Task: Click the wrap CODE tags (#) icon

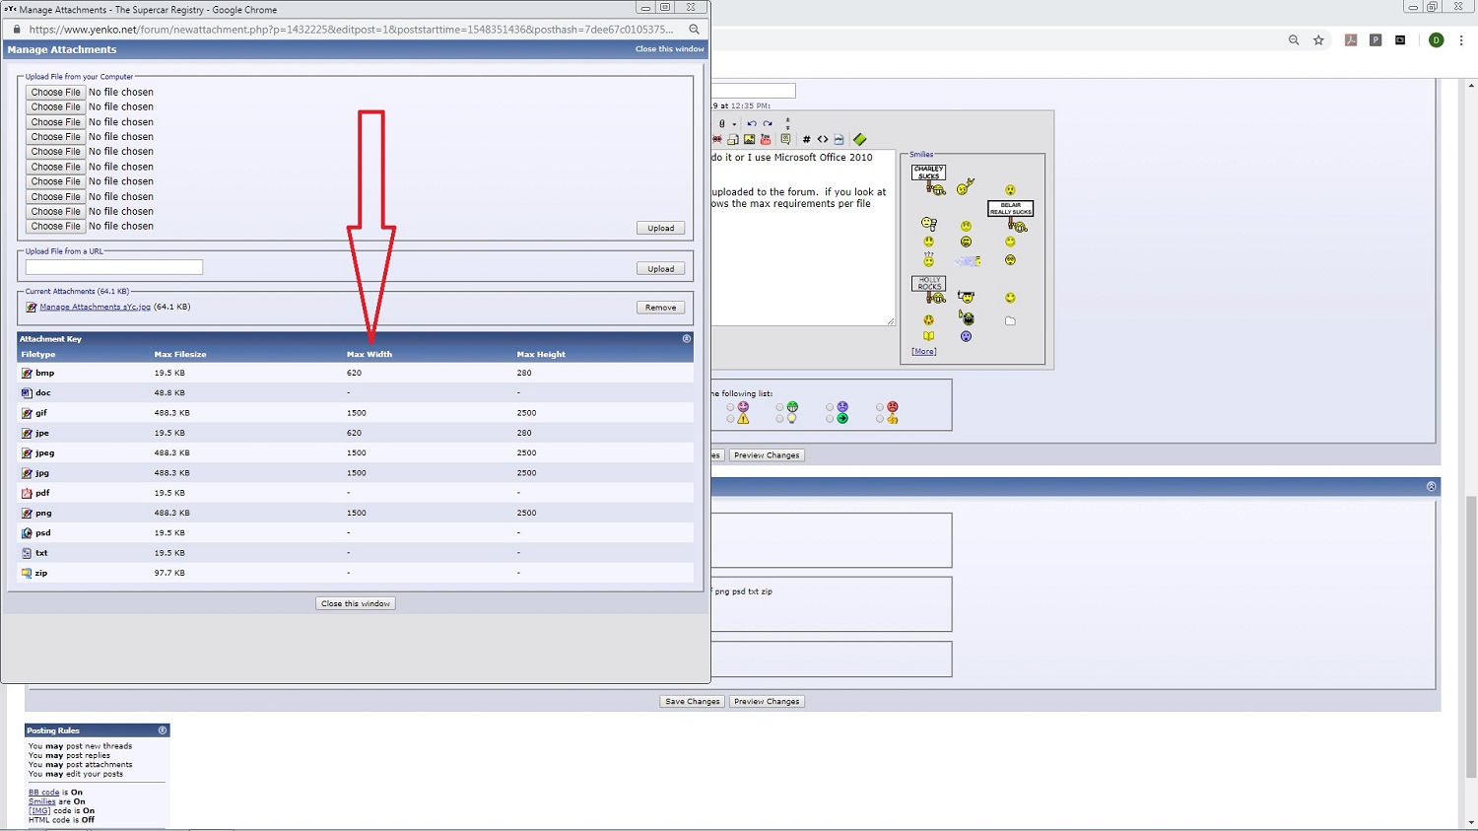Action: (x=806, y=139)
